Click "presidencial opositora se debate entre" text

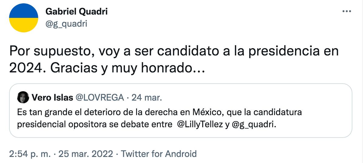pos(95,125)
